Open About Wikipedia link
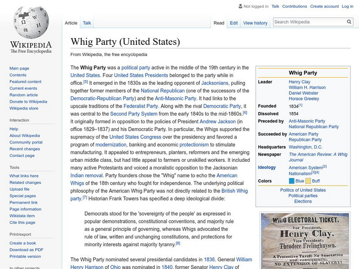 tap(25, 135)
